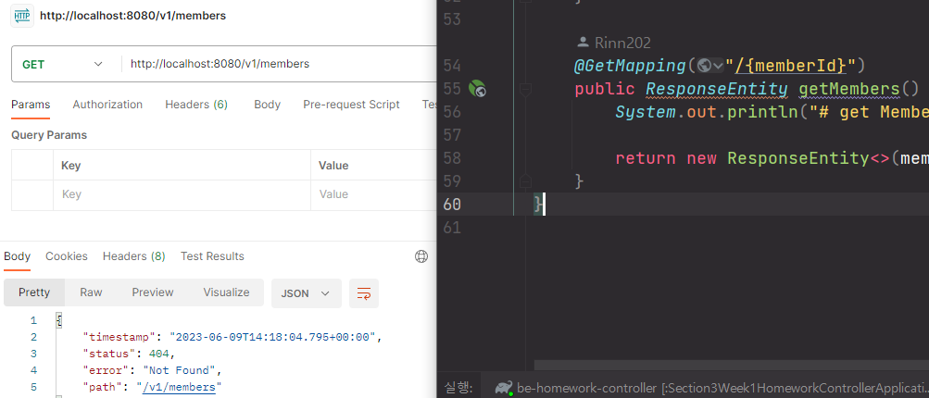
Task: Open the JSON format dropdown
Action: [307, 293]
